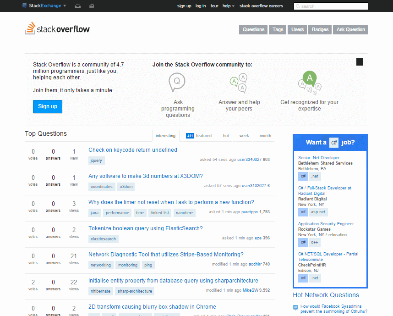Open the Badges nav button
The image size is (393, 316).
[320, 29]
